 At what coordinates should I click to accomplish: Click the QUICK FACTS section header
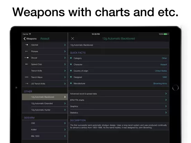point(78,53)
